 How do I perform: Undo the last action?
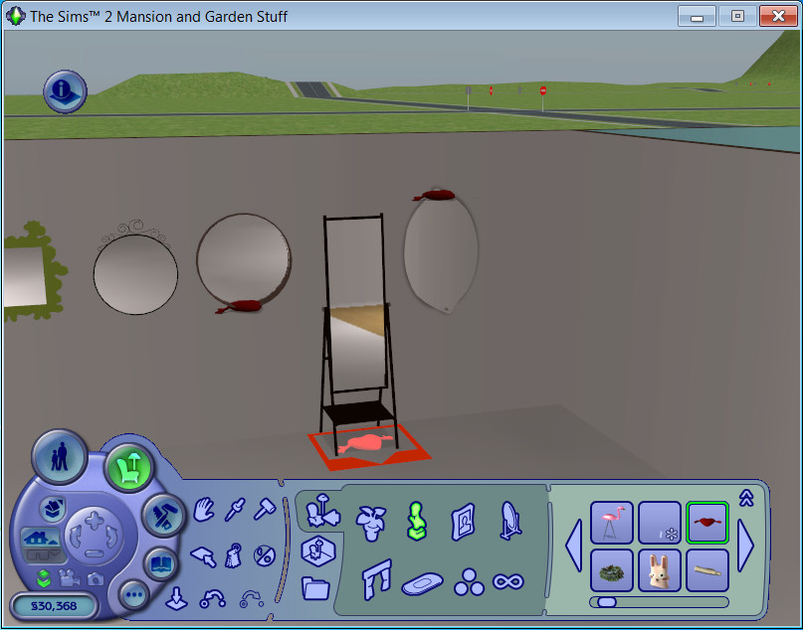pyautogui.click(x=213, y=598)
